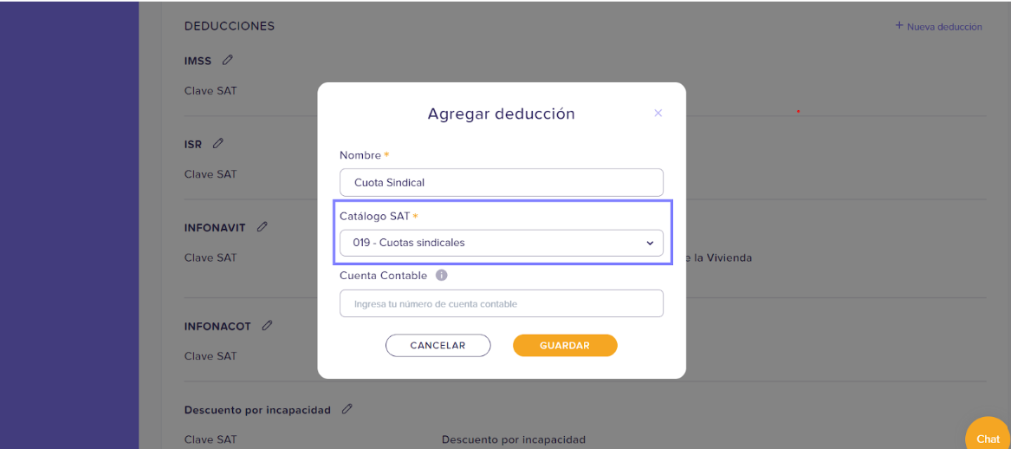Click the GUARDAR button
This screenshot has width=1011, height=449.
point(565,345)
